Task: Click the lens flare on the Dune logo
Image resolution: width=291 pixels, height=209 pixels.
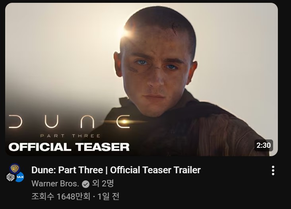Action: (x=124, y=122)
